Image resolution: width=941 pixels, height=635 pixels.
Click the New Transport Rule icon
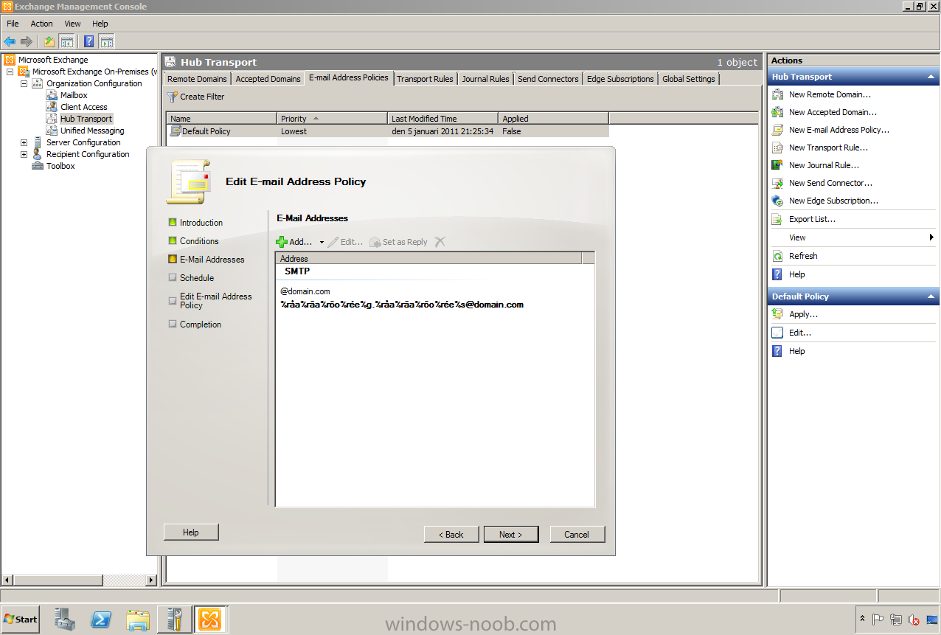(777, 148)
